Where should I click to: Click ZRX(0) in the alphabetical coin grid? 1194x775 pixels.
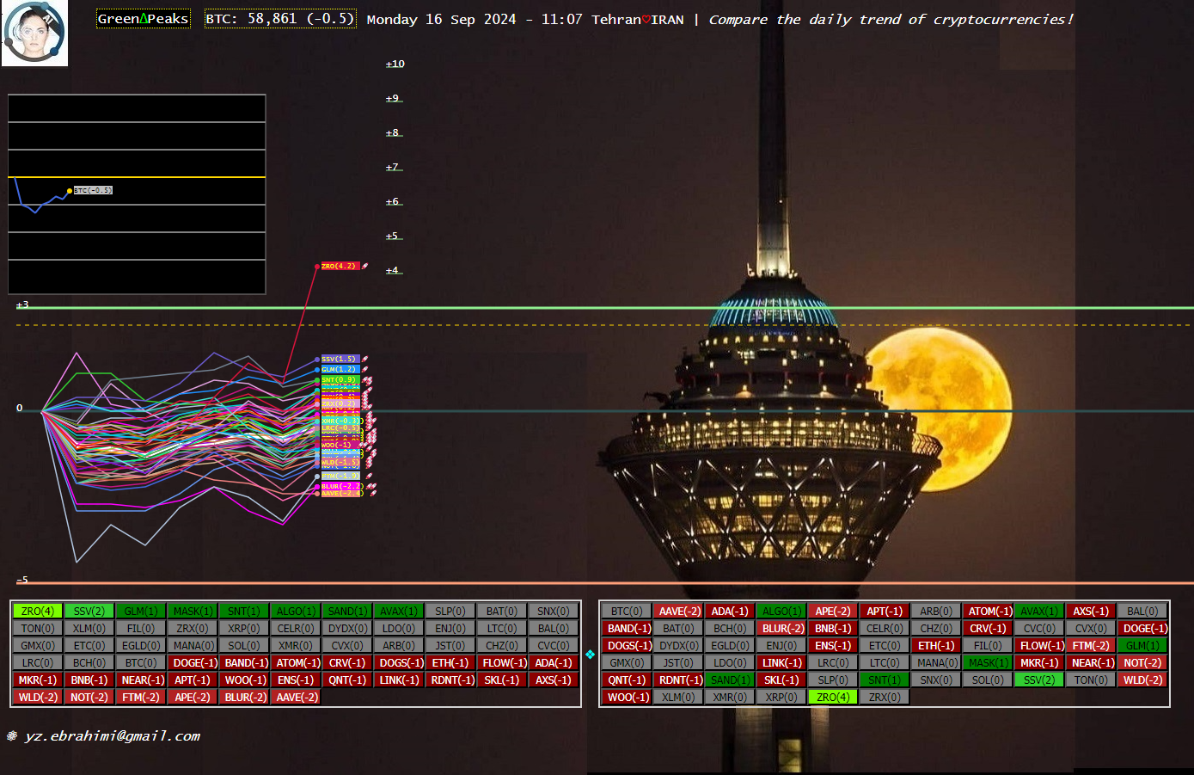885,698
